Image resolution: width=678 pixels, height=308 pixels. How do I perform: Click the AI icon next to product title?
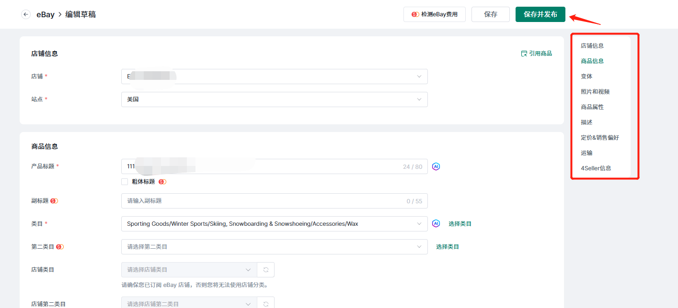click(x=436, y=166)
